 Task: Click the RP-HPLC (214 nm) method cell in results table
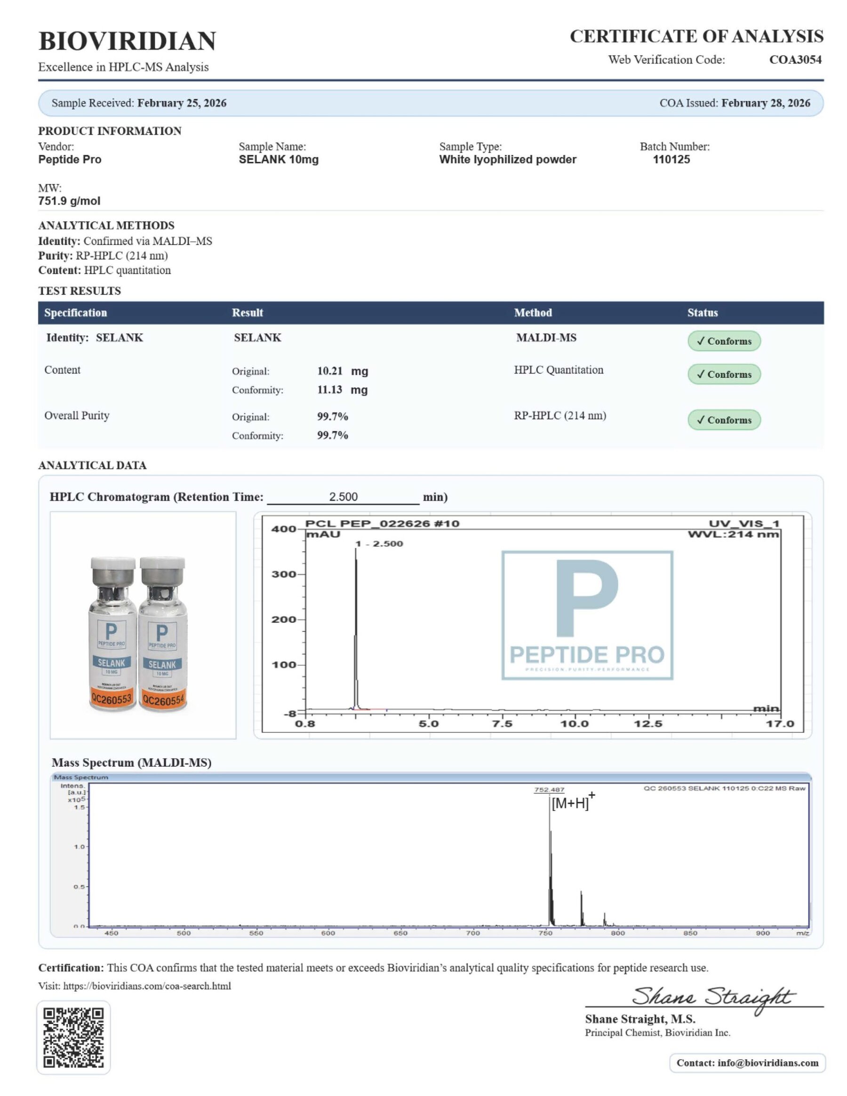560,415
